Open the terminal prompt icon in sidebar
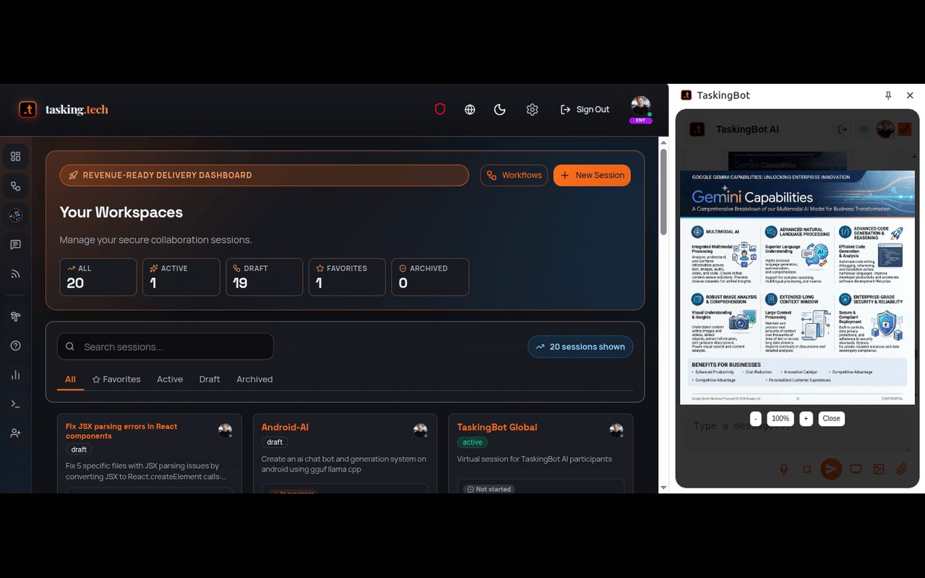The height and width of the screenshot is (578, 925). point(16,404)
